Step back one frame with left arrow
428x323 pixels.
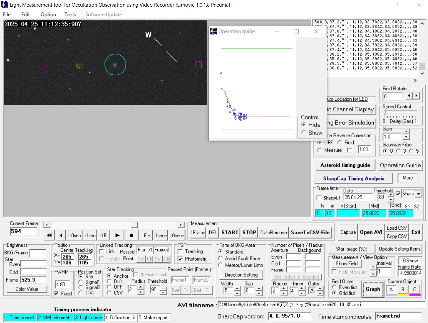(x=61, y=235)
